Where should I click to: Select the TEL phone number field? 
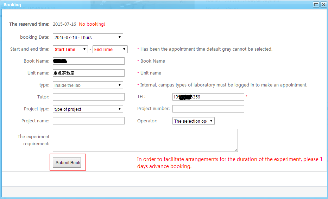tap(208, 97)
